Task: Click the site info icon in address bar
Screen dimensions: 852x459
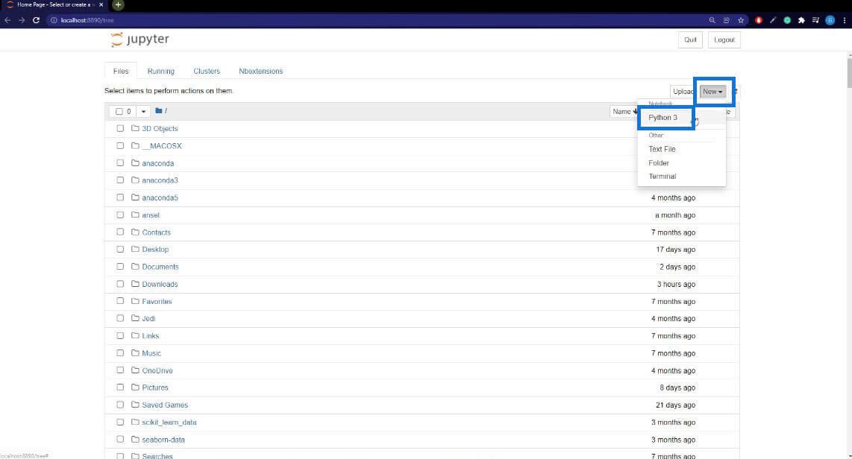Action: [54, 20]
